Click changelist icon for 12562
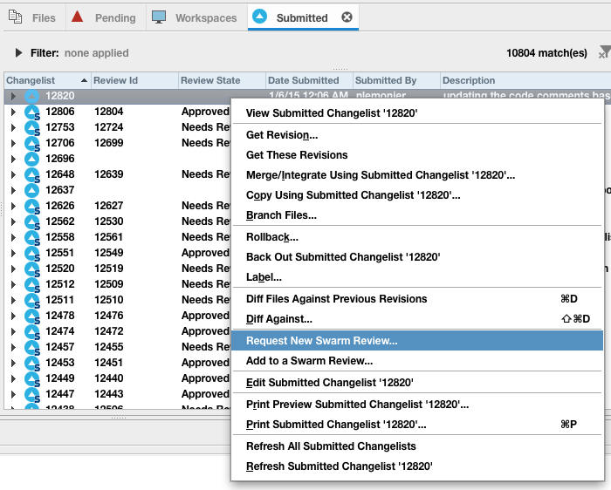This screenshot has width=611, height=490. pyautogui.click(x=32, y=221)
